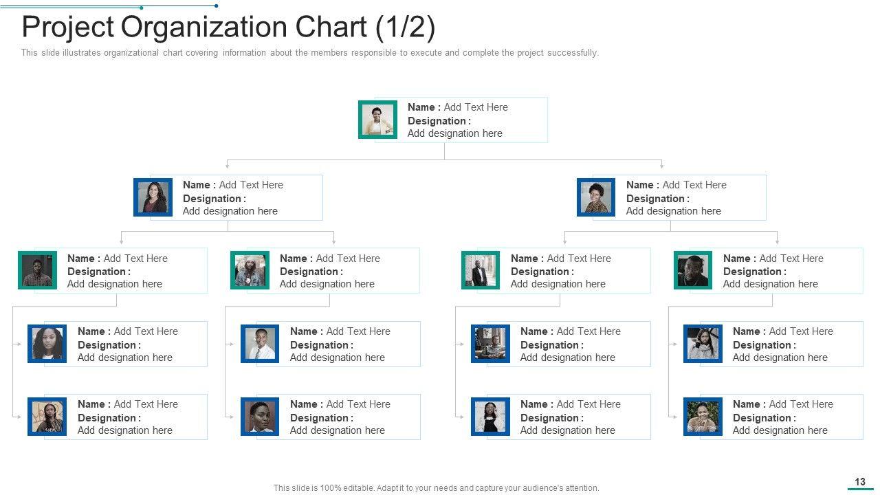Click "Add Text Here" beside the patterned top photo

pyautogui.click(x=694, y=185)
